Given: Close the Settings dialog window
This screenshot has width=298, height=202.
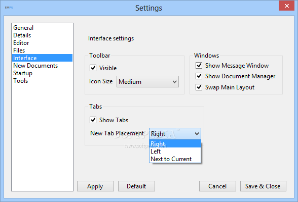Looking at the screenshot, I should click(x=287, y=6).
